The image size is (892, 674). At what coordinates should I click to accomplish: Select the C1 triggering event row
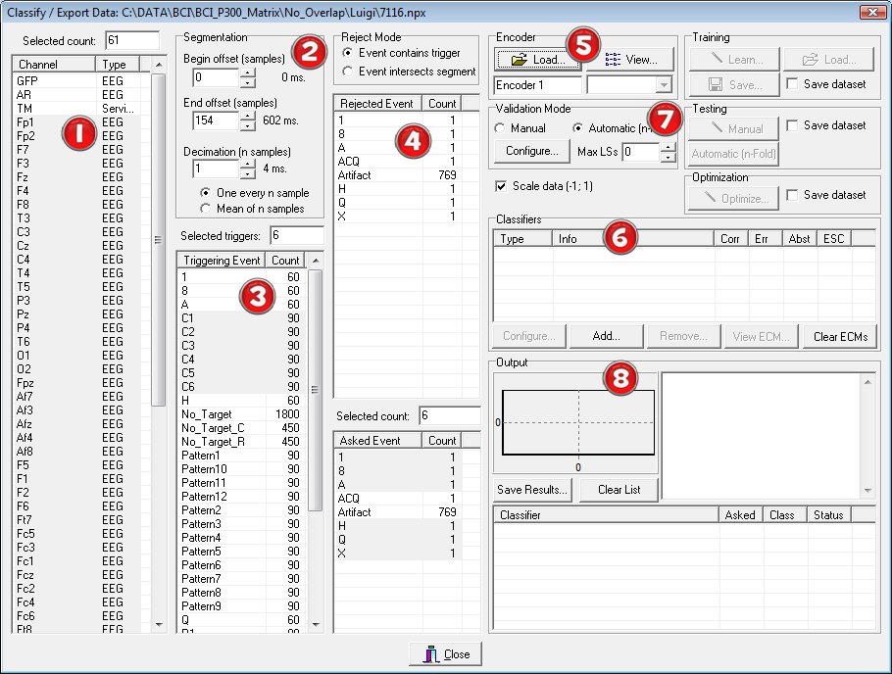[241, 318]
